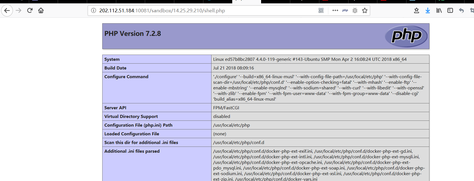Image resolution: width=474 pixels, height=181 pixels.
Task: Click the crop screenshot toolbar icon
Action: (472, 11)
